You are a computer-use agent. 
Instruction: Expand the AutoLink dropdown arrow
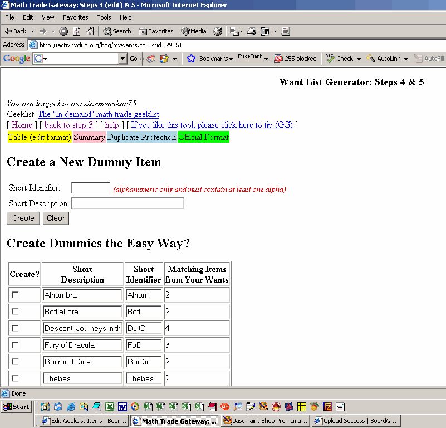coord(406,59)
